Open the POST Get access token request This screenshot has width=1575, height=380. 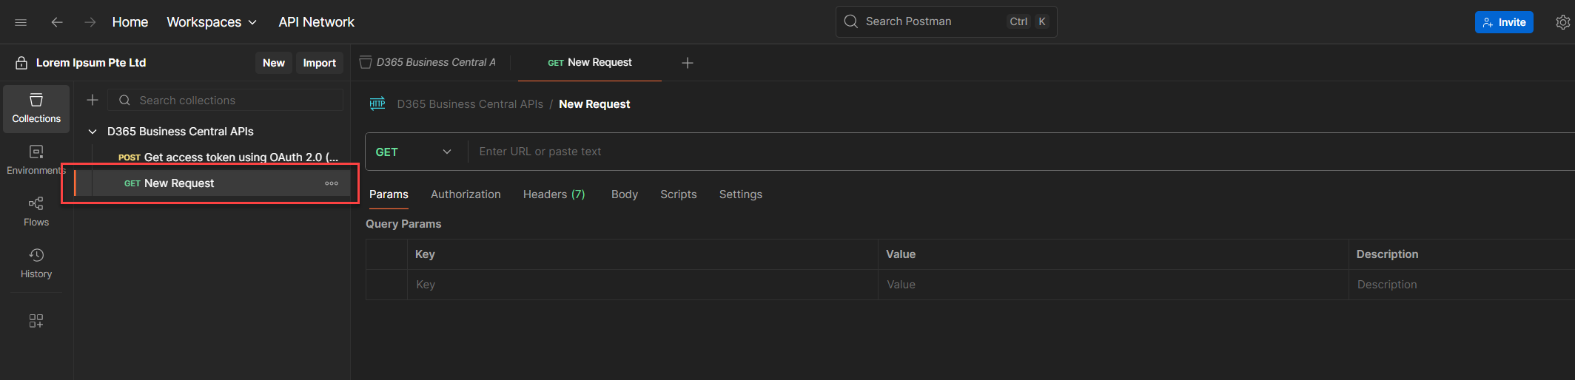(x=228, y=157)
